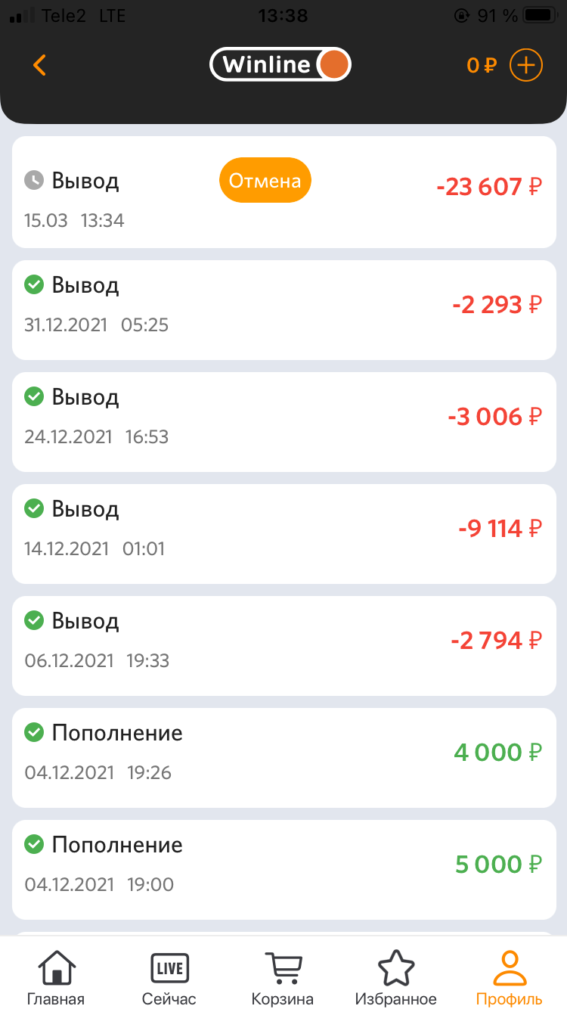Tap the pending clock icon beside Вывод
The height and width of the screenshot is (1009, 567).
pos(34,181)
